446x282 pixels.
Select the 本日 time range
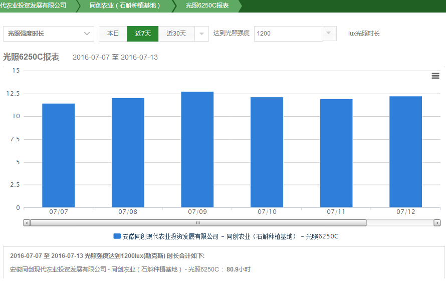click(x=113, y=34)
